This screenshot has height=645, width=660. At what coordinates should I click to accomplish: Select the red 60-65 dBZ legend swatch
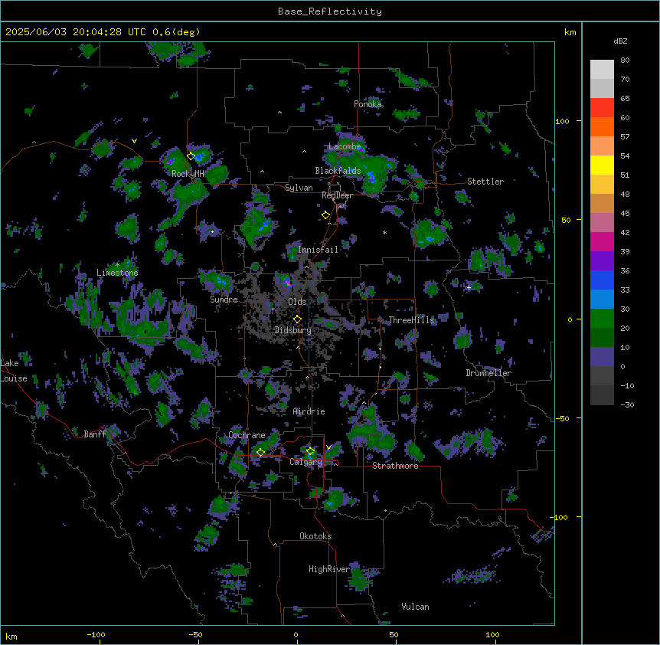pyautogui.click(x=602, y=108)
